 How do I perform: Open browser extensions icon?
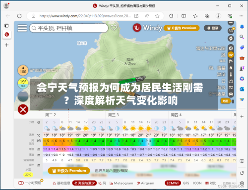point(171,16)
